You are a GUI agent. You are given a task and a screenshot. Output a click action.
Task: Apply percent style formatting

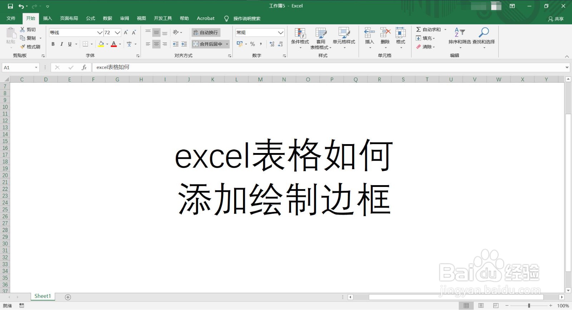[252, 44]
